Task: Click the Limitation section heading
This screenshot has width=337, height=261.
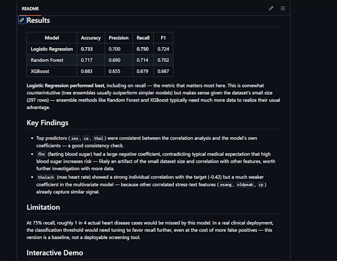Action: click(43, 208)
